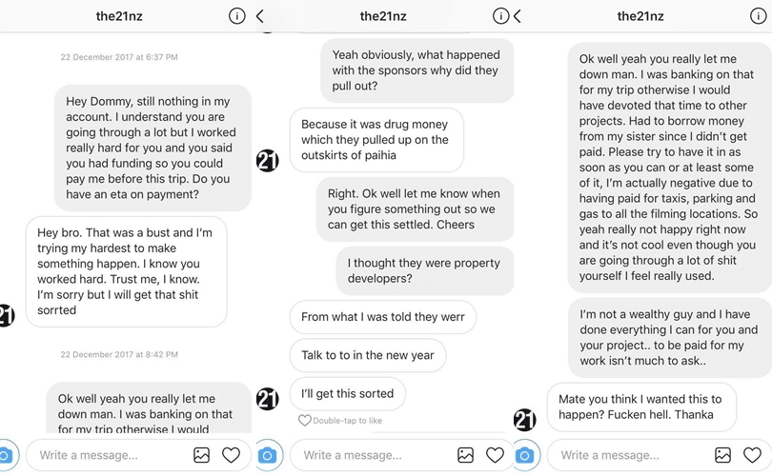
Task: Open photo gallery icon in right panel
Action: [x=723, y=455]
